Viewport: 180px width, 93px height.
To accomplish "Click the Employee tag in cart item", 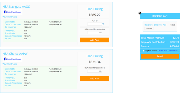I will tap(149, 29).
